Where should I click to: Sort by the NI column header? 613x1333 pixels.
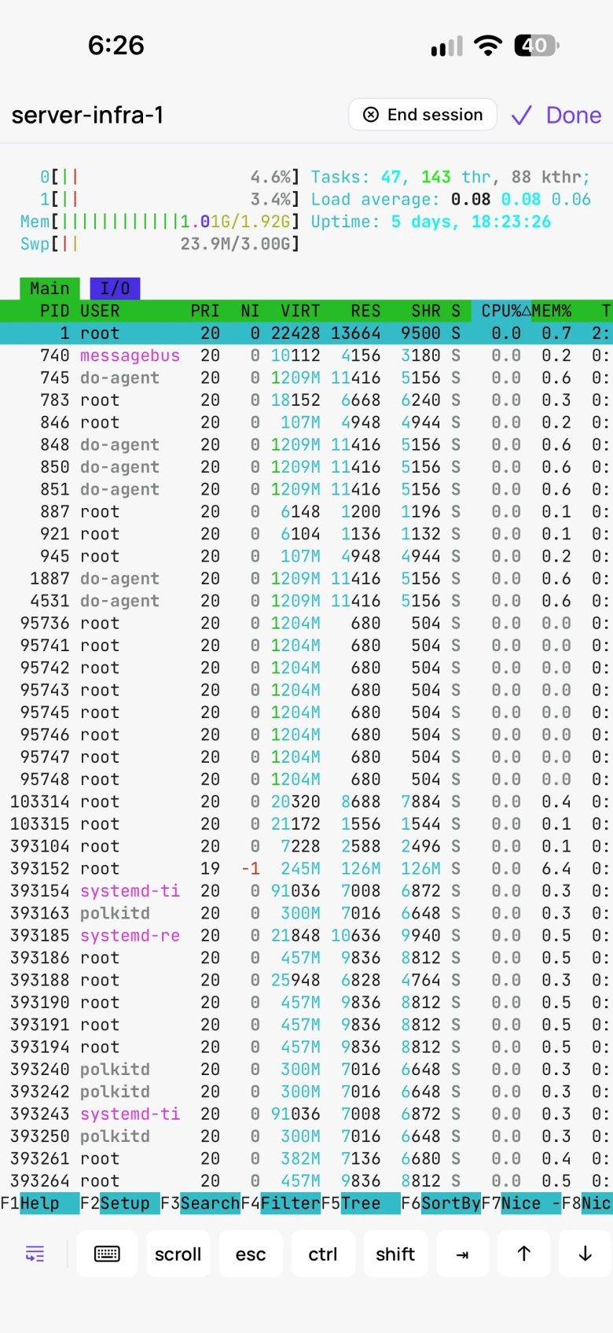250,311
